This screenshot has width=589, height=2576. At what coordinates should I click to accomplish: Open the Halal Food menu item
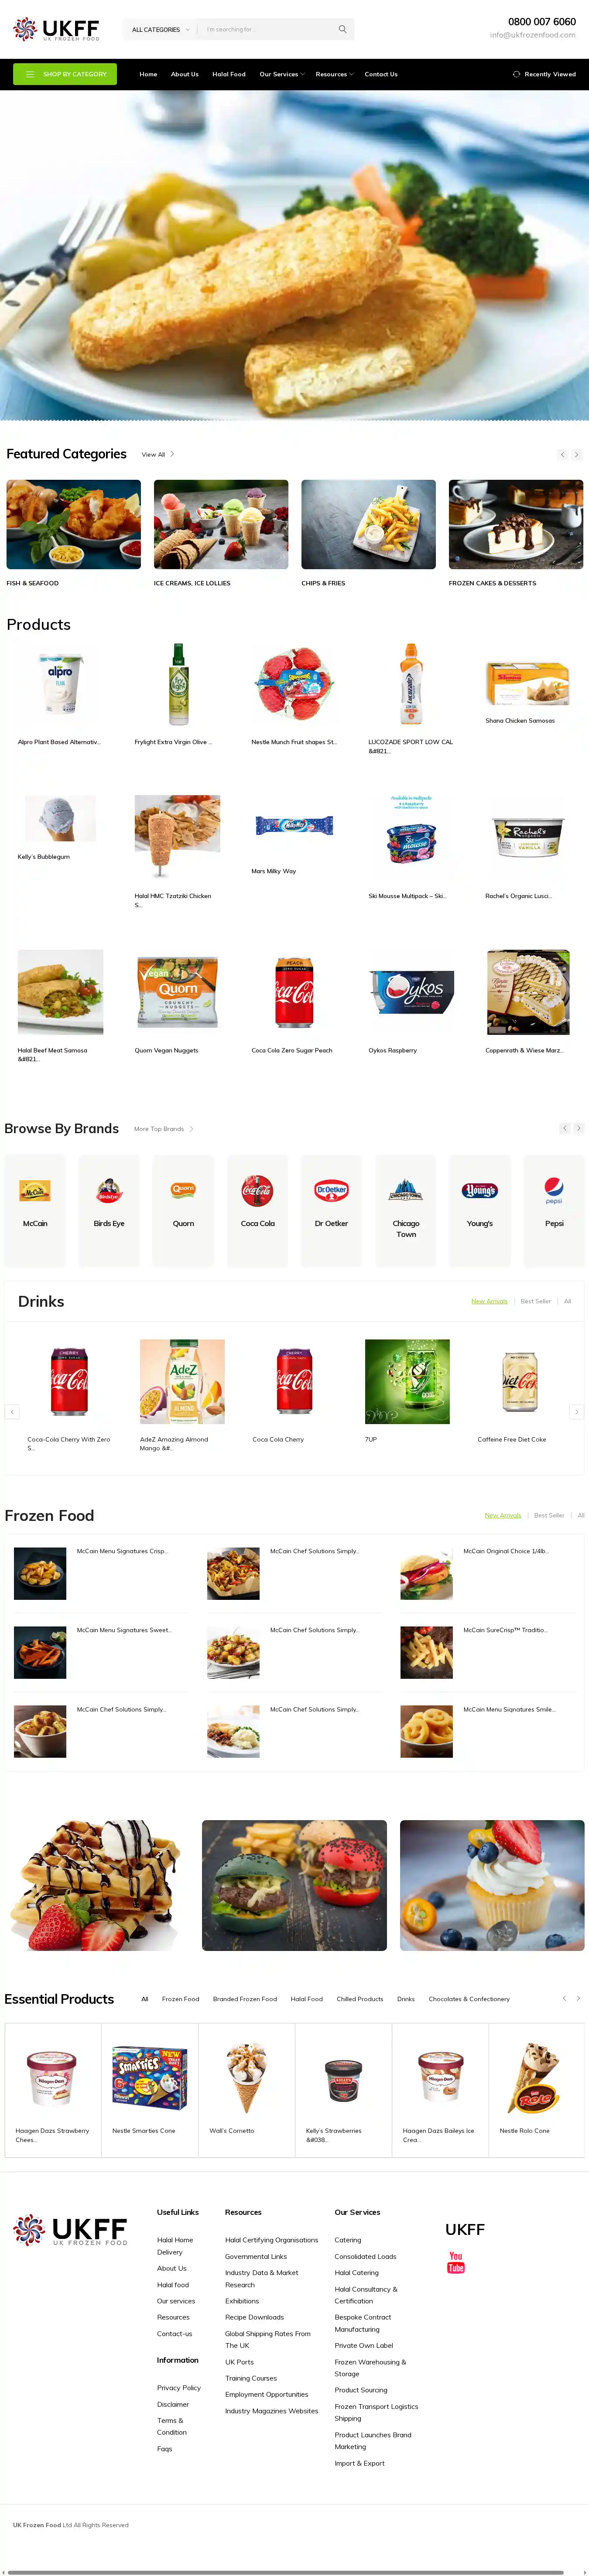(229, 74)
